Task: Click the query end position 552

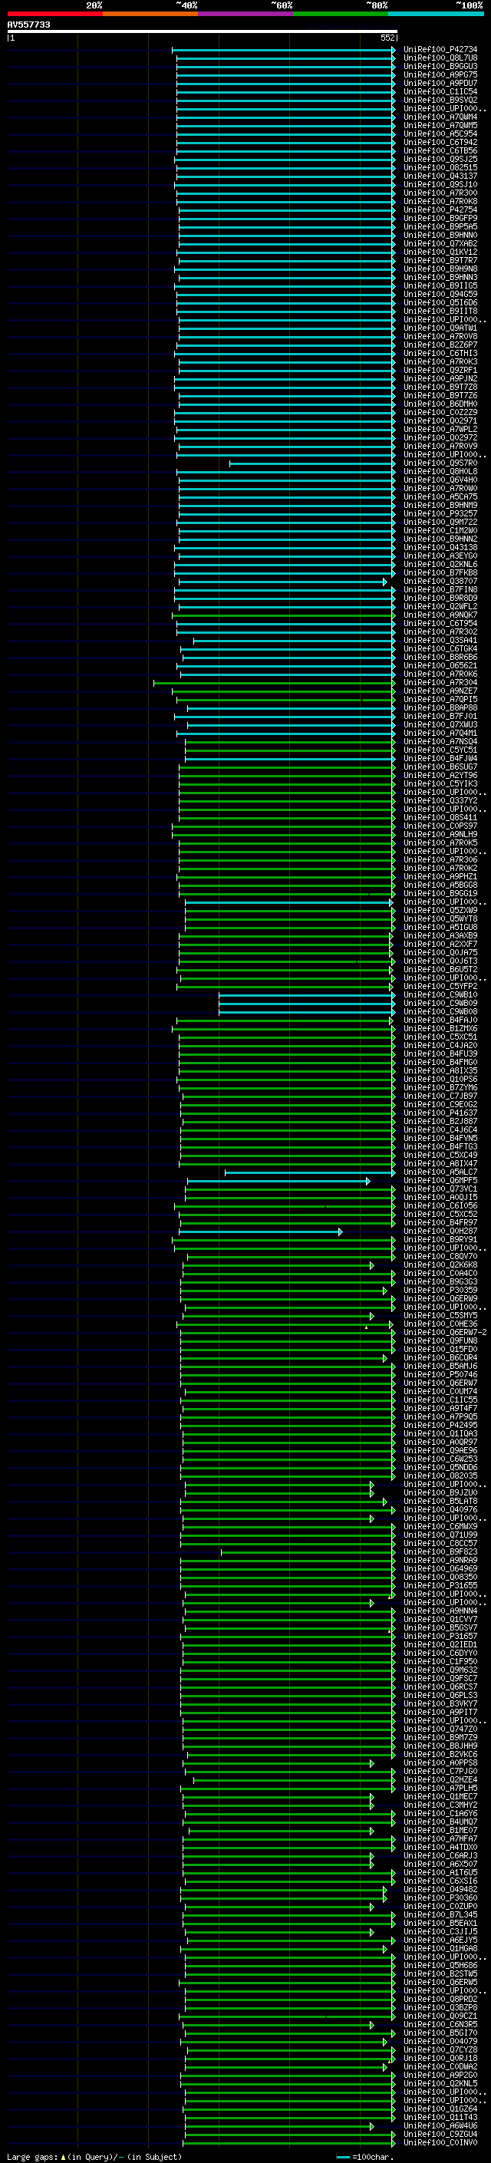Action: [x=387, y=38]
